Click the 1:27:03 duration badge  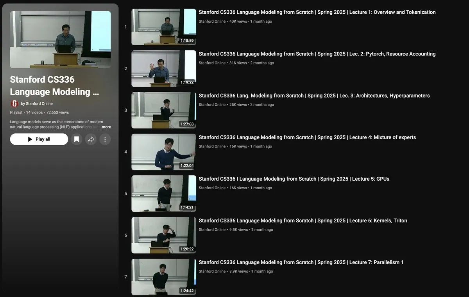[187, 124]
